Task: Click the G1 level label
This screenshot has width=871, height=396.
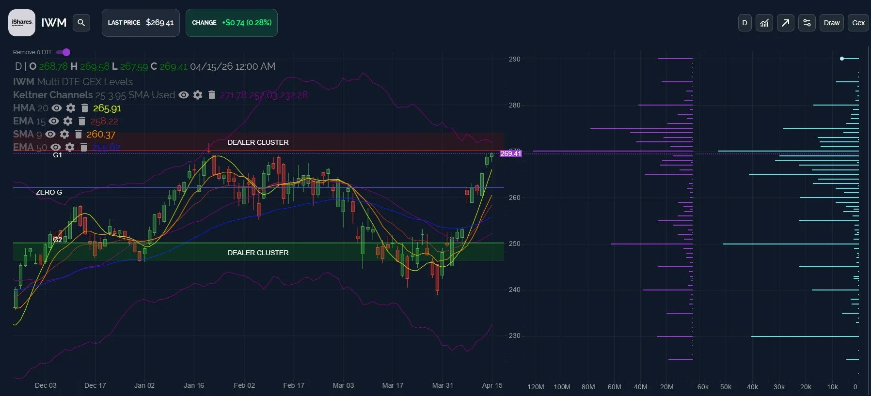Action: pyautogui.click(x=57, y=155)
